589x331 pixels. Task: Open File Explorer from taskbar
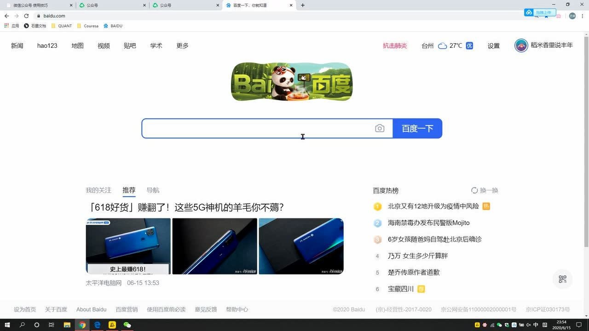click(67, 325)
